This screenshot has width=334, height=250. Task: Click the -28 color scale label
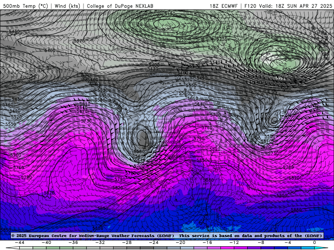pos(127,242)
